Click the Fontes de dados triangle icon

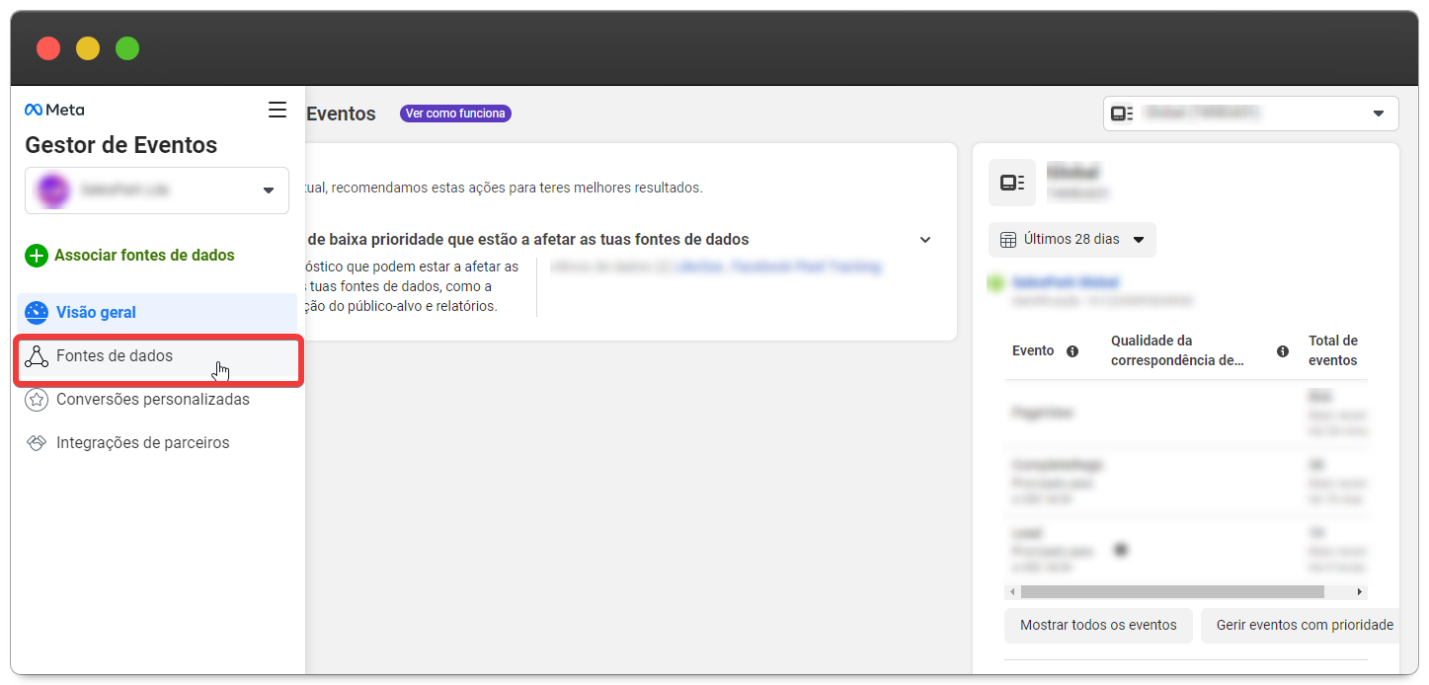37,356
